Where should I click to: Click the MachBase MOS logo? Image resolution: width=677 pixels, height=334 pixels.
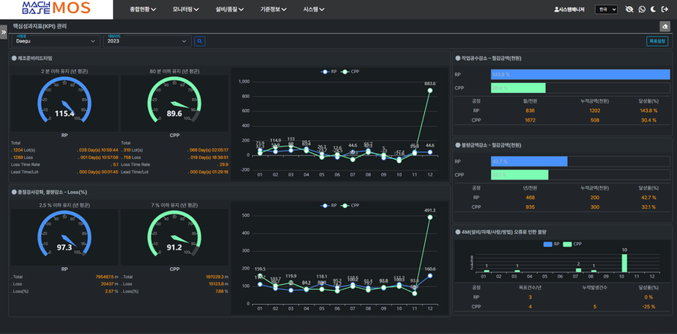56,8
